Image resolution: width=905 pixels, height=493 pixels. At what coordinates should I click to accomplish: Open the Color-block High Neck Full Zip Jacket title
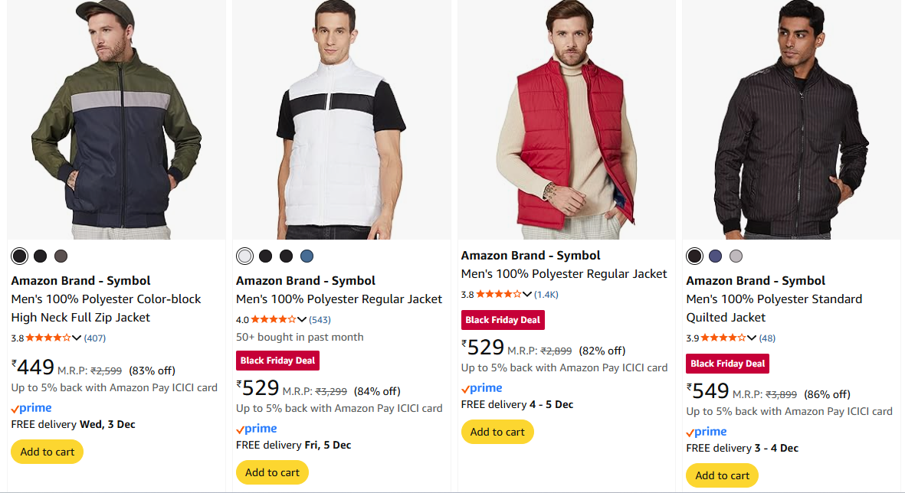tap(106, 308)
